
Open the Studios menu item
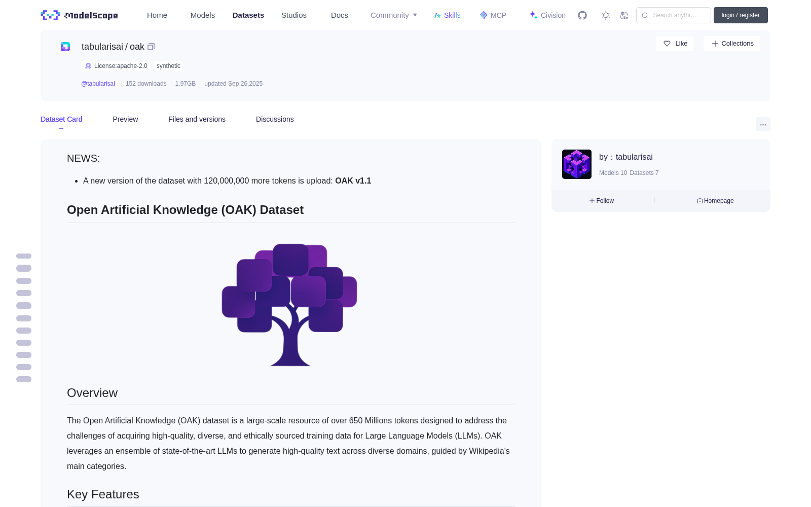[294, 15]
